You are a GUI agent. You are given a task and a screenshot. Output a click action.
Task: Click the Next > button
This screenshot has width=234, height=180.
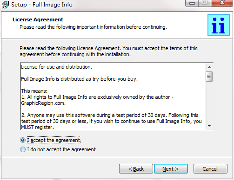[x=171, y=169]
